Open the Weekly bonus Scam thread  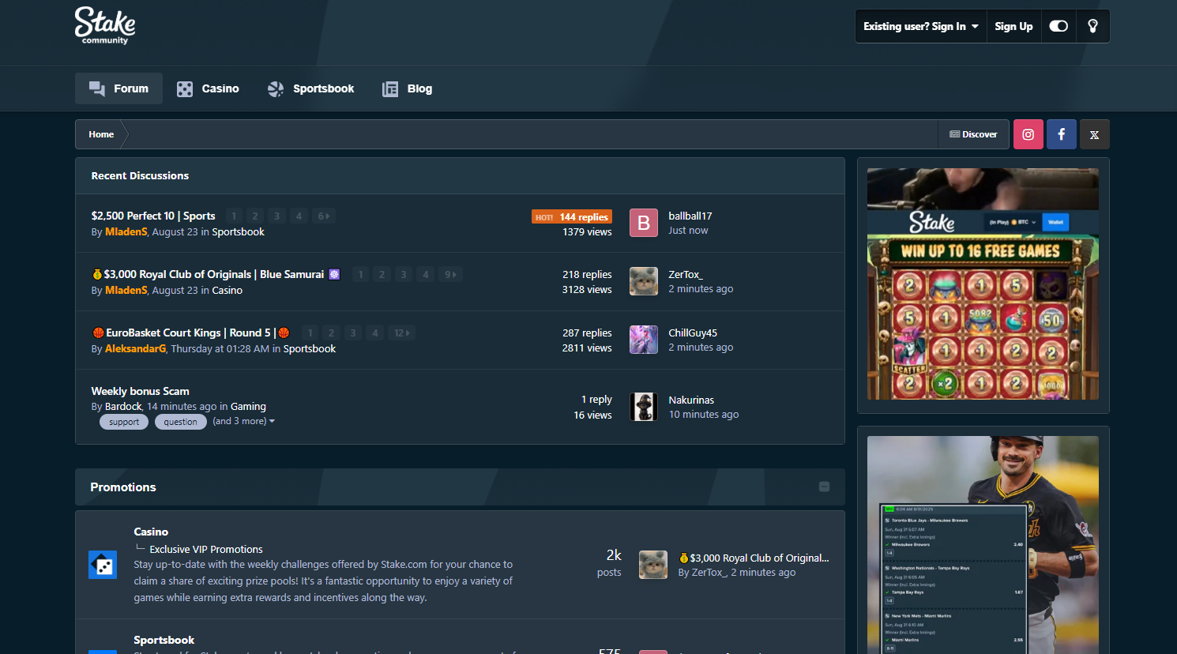[140, 391]
